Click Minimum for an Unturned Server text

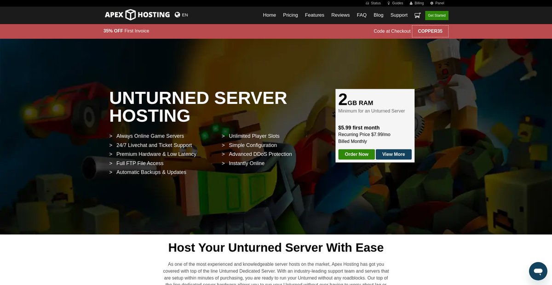(372, 111)
